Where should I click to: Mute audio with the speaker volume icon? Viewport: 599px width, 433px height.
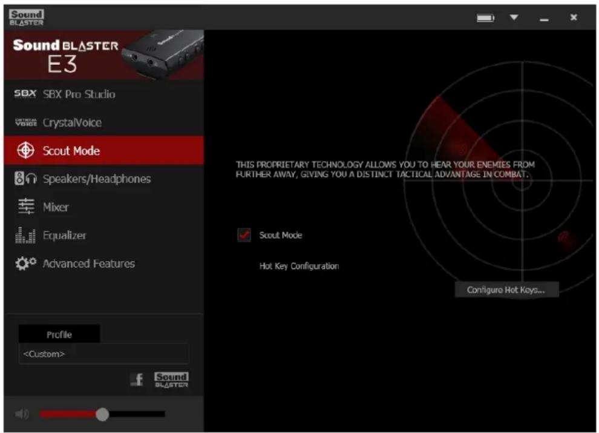click(x=22, y=414)
